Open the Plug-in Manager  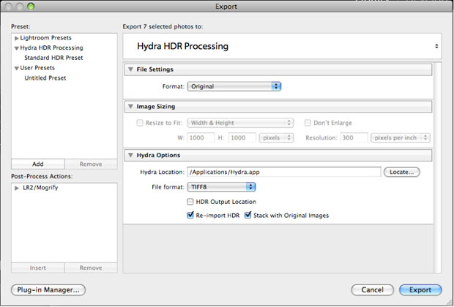48,290
